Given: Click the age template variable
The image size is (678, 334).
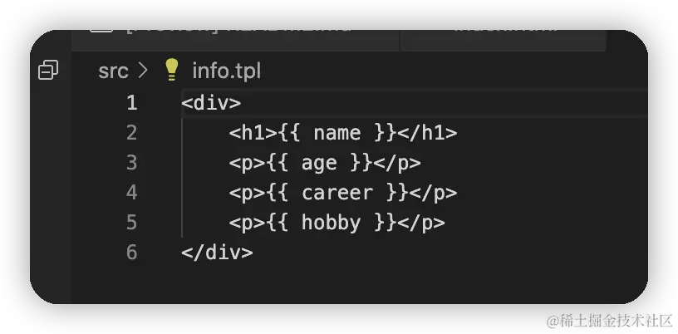Looking at the screenshot, I should point(319,163).
